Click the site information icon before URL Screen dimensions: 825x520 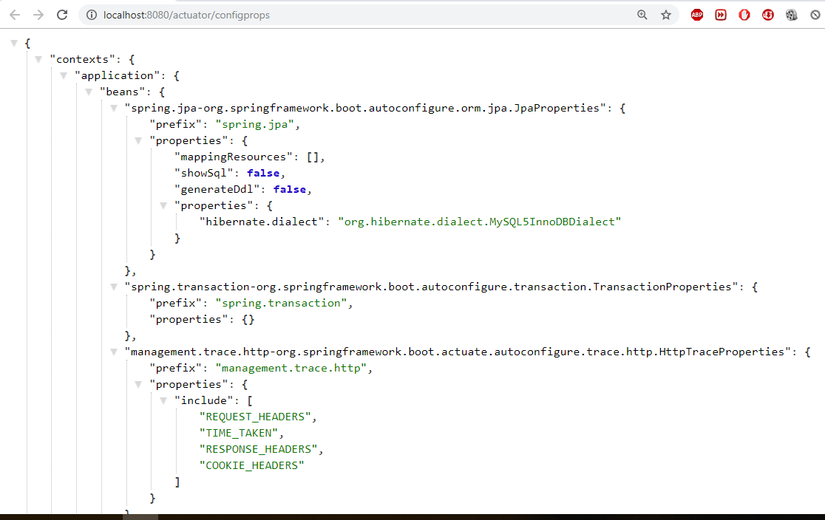(x=91, y=15)
